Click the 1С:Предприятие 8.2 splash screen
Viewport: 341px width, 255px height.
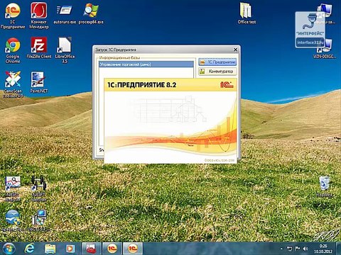pos(170,121)
